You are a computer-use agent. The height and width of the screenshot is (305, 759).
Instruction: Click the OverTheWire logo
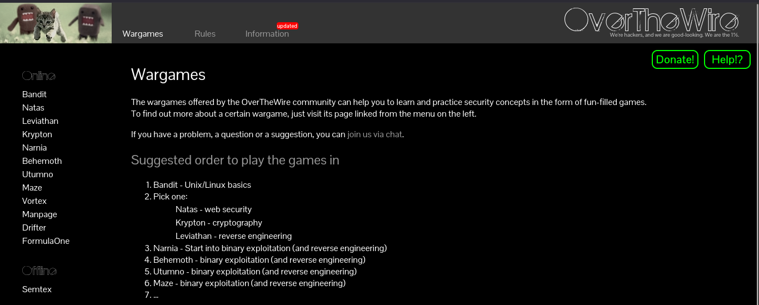pyautogui.click(x=651, y=20)
